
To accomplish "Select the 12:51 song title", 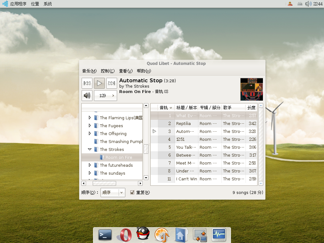I will [x=180, y=140].
